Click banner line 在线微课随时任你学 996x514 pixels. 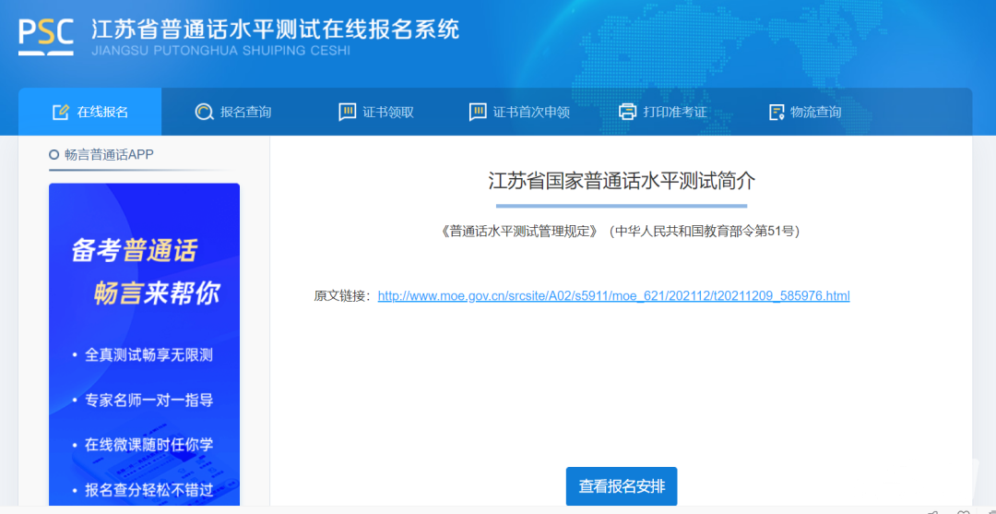click(x=148, y=445)
